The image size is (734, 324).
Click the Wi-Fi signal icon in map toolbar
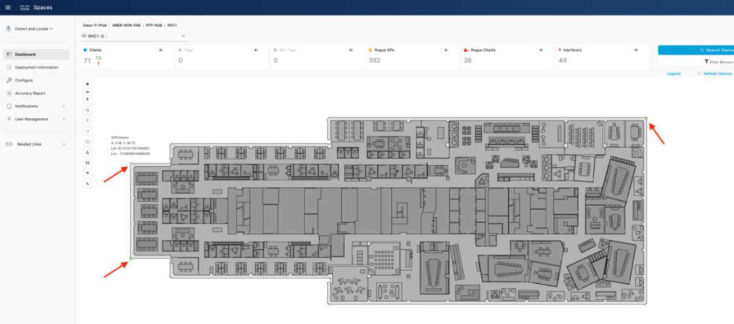coord(88,173)
